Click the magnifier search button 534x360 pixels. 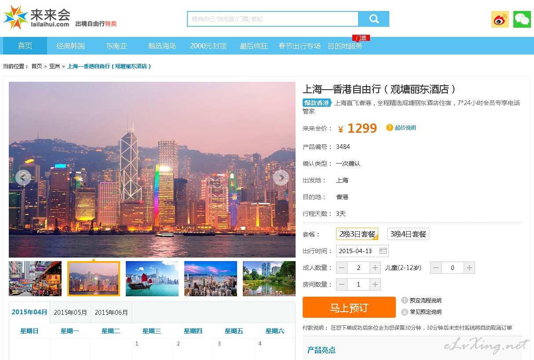(x=373, y=19)
